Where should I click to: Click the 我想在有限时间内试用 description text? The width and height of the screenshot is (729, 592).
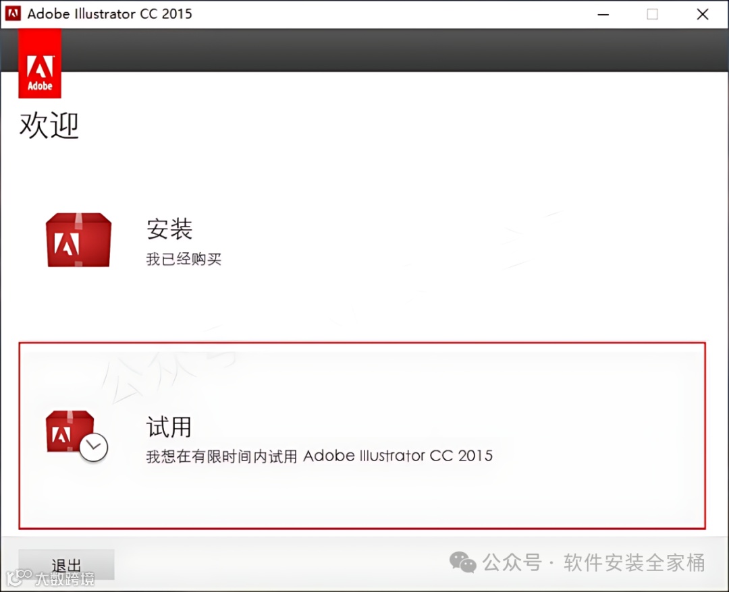point(319,456)
